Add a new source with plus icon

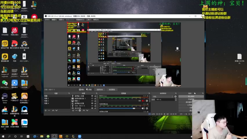[x=73, y=111]
